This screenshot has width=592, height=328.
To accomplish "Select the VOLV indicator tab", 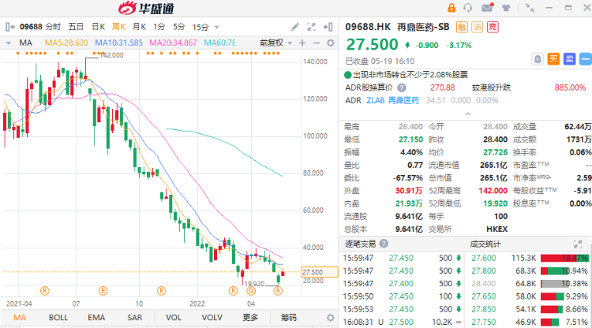I will (x=212, y=318).
